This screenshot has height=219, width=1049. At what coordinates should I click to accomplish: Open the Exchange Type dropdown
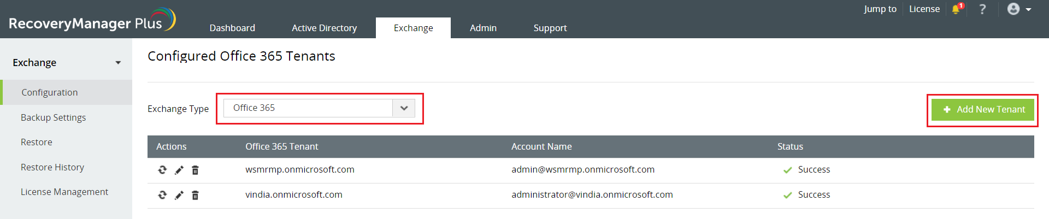403,108
